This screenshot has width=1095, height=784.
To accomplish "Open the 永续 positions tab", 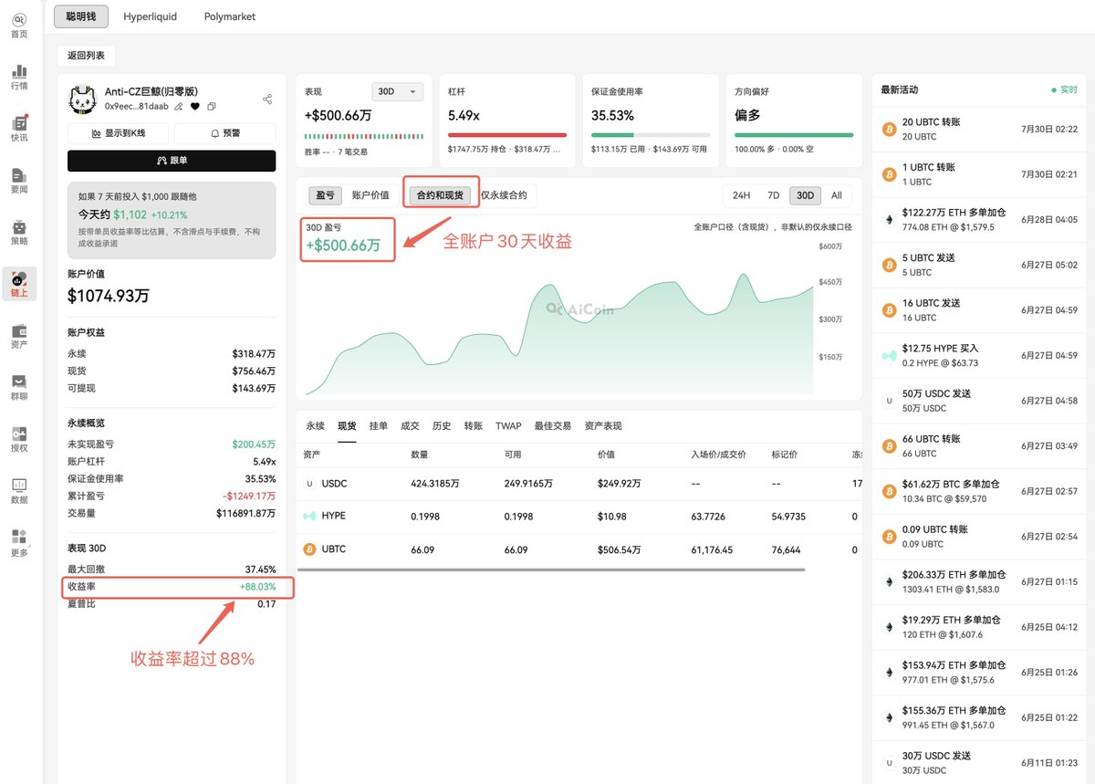I will click(315, 426).
